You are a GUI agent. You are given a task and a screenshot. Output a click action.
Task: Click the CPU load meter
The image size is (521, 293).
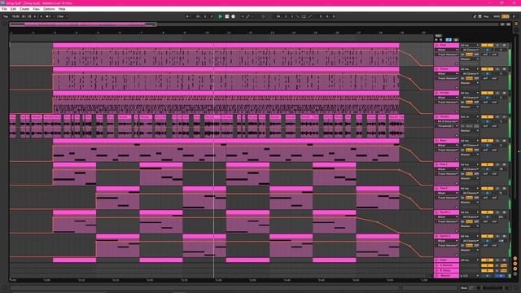506,16
